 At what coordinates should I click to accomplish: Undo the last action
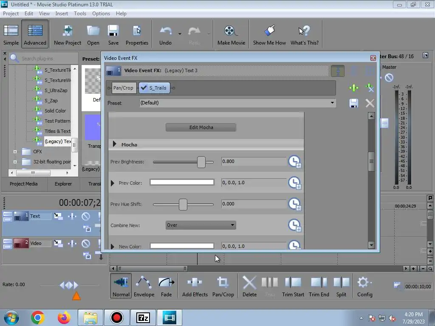point(165,34)
